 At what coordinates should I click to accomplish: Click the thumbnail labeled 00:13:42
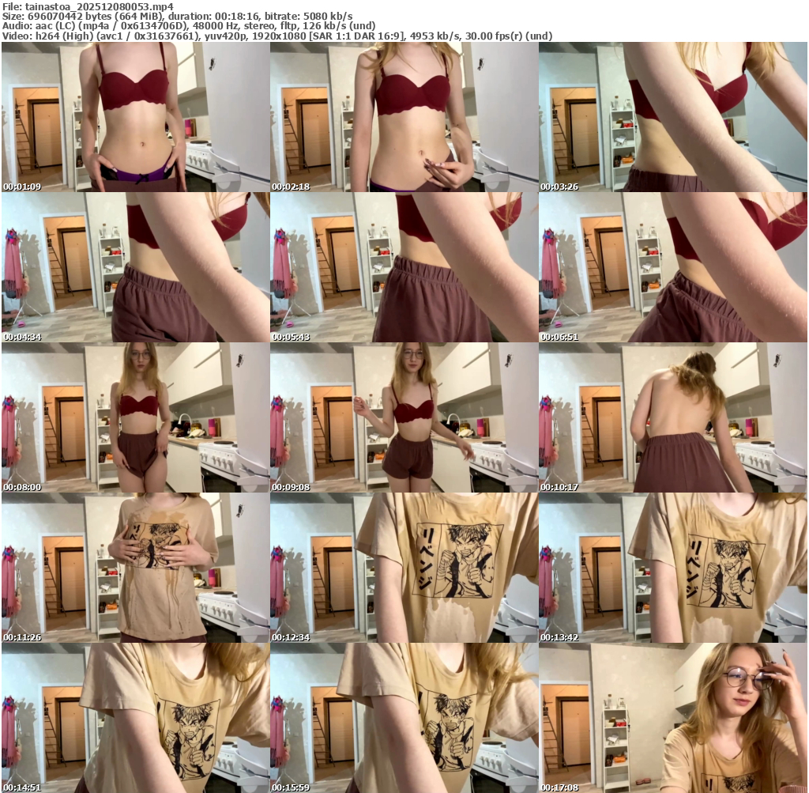[673, 568]
